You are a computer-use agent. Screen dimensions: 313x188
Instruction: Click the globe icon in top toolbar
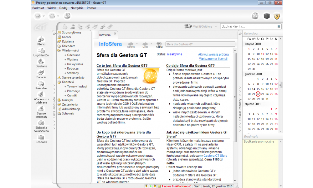coord(255,16)
